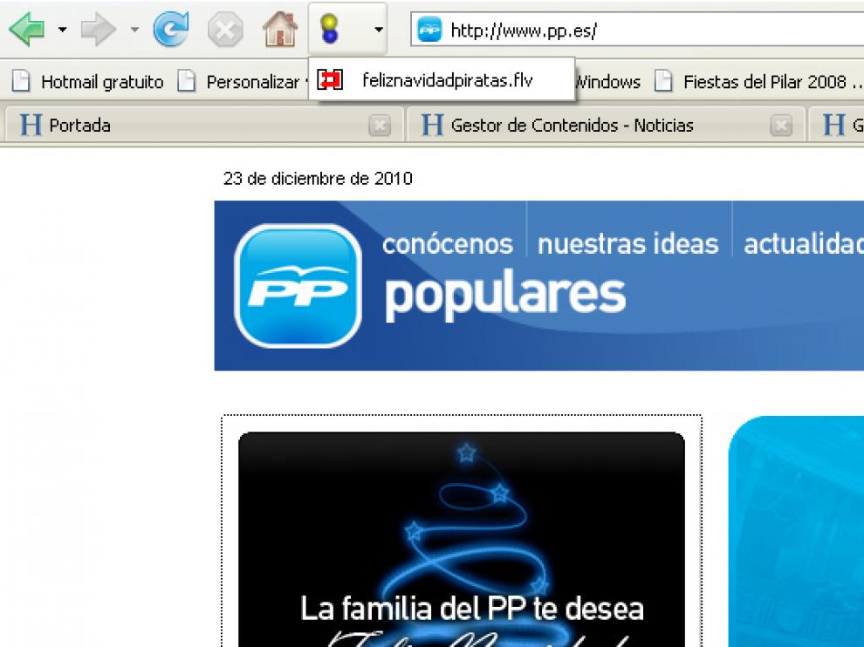Switch to Gestor de Contenidos - Noticias tab
This screenshot has height=647, width=864.
605,126
